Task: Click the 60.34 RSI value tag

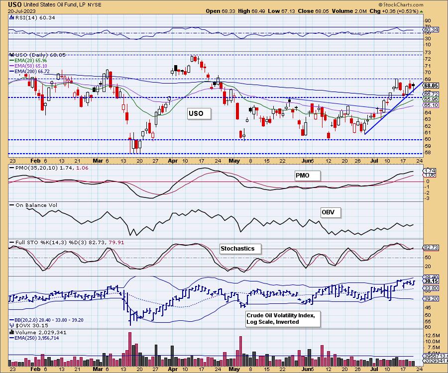Action: coord(431,30)
